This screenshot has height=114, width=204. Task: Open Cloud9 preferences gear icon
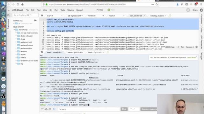click(x=201, y=10)
